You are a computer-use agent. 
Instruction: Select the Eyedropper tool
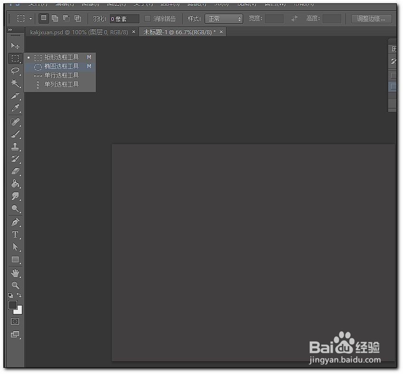15,108
